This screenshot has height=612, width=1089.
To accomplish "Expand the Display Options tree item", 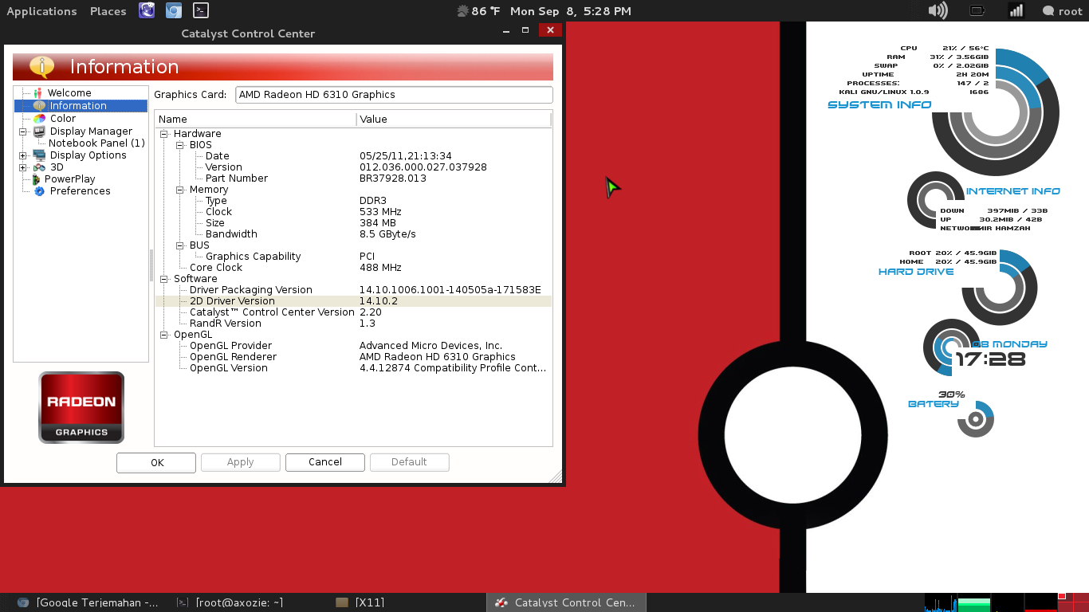I will tap(23, 155).
